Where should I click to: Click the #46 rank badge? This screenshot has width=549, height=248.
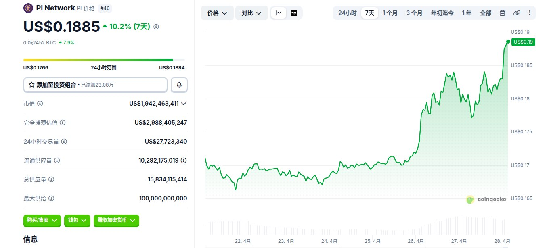click(104, 8)
